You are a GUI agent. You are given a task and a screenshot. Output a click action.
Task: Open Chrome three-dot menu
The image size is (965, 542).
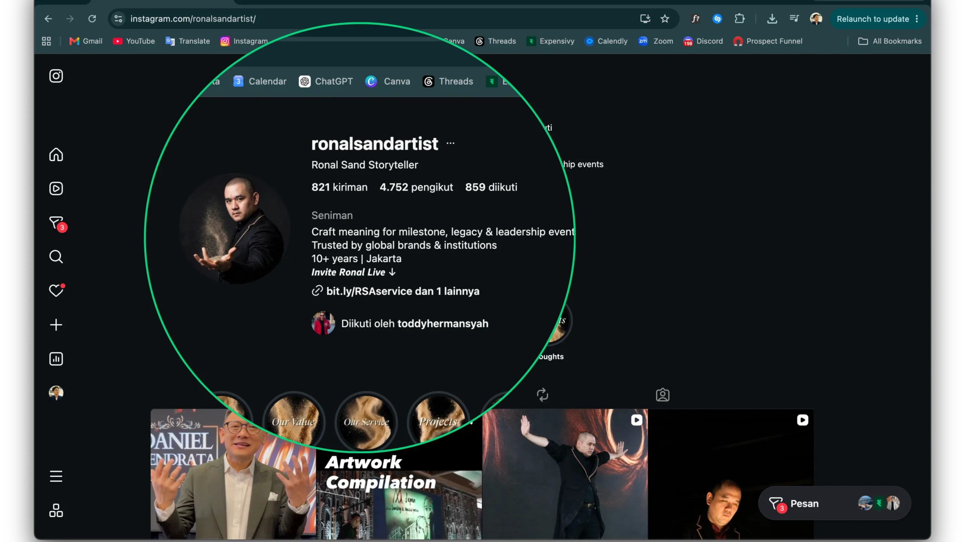pos(917,19)
